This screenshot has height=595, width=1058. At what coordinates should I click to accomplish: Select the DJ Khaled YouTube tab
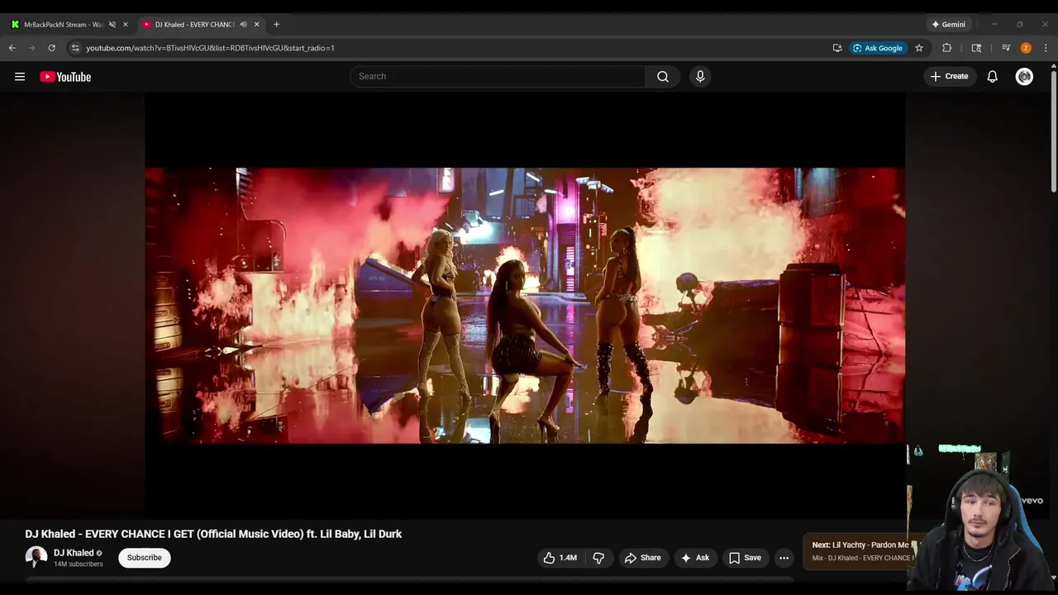point(195,25)
